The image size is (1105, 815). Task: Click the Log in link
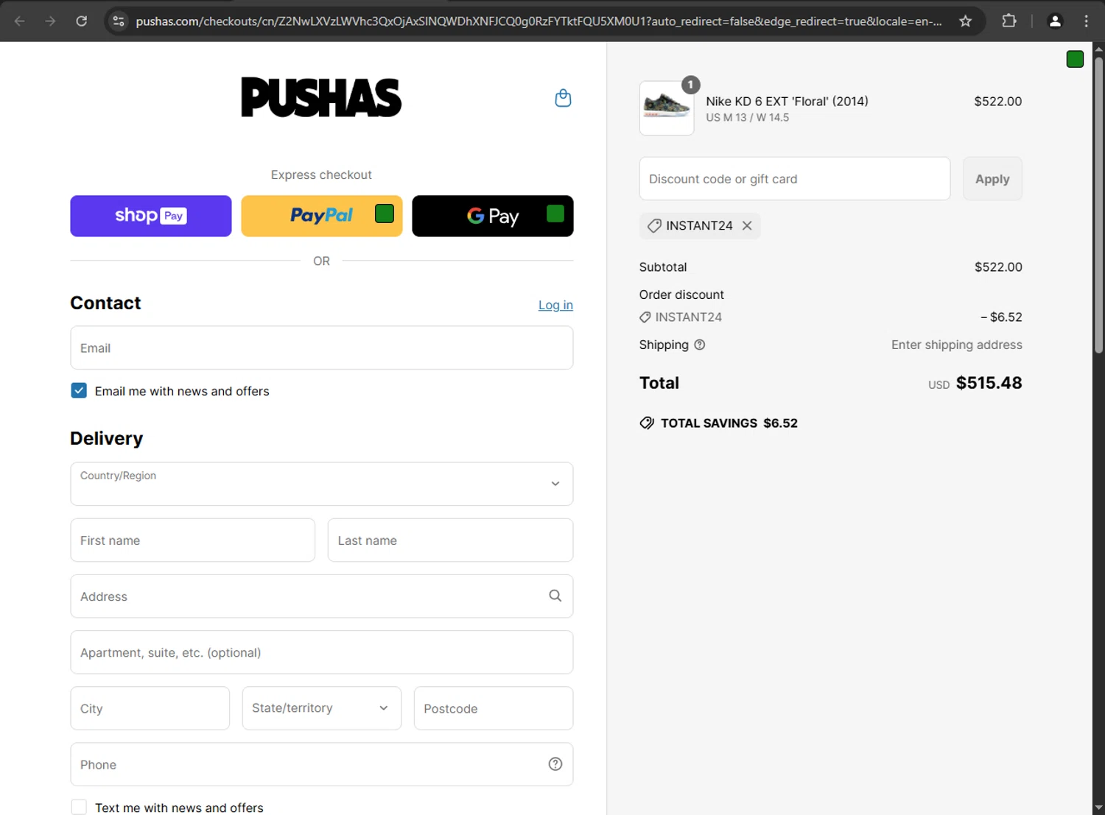pos(555,305)
